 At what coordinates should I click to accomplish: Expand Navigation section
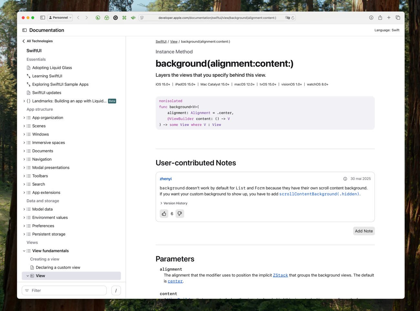click(x=24, y=159)
